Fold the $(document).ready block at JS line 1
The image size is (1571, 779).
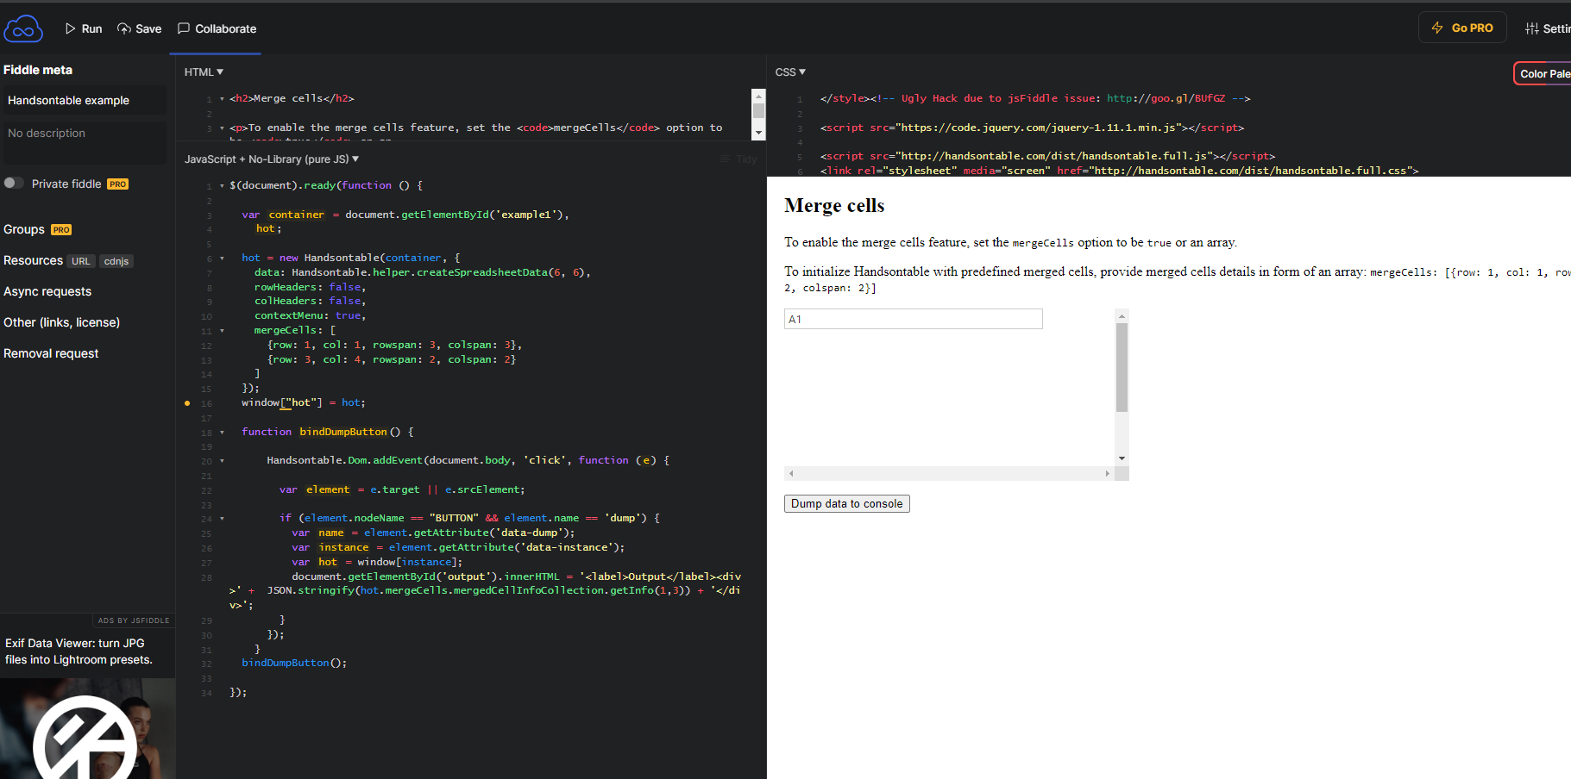[222, 186]
